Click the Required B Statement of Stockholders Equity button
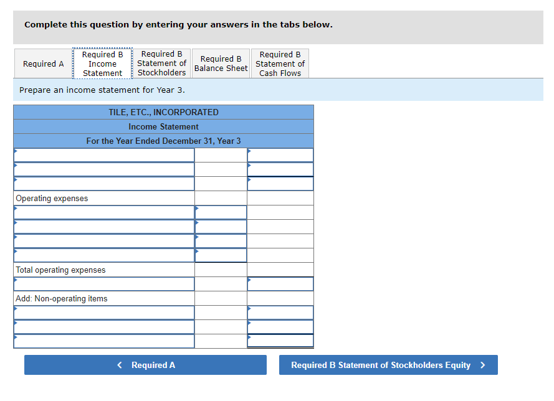 [x=388, y=365]
